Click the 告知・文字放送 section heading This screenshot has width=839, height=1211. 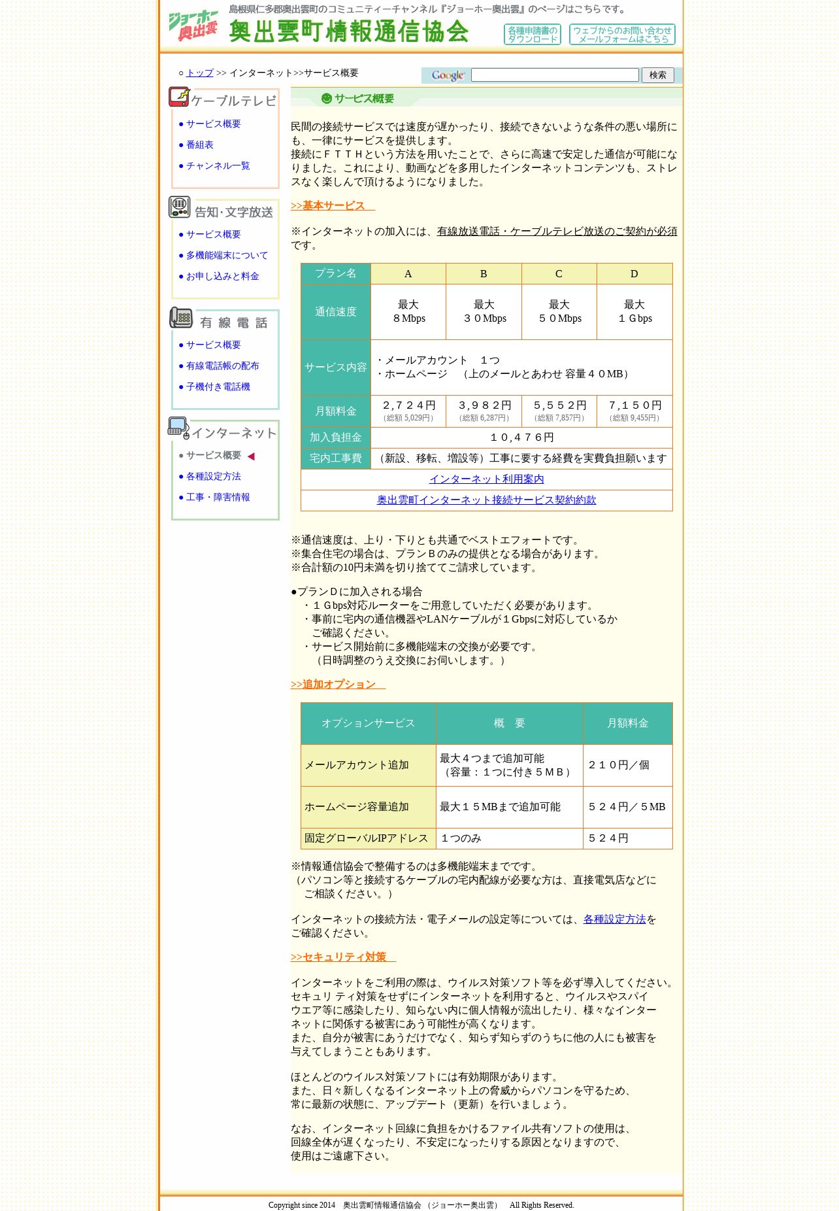pos(234,213)
